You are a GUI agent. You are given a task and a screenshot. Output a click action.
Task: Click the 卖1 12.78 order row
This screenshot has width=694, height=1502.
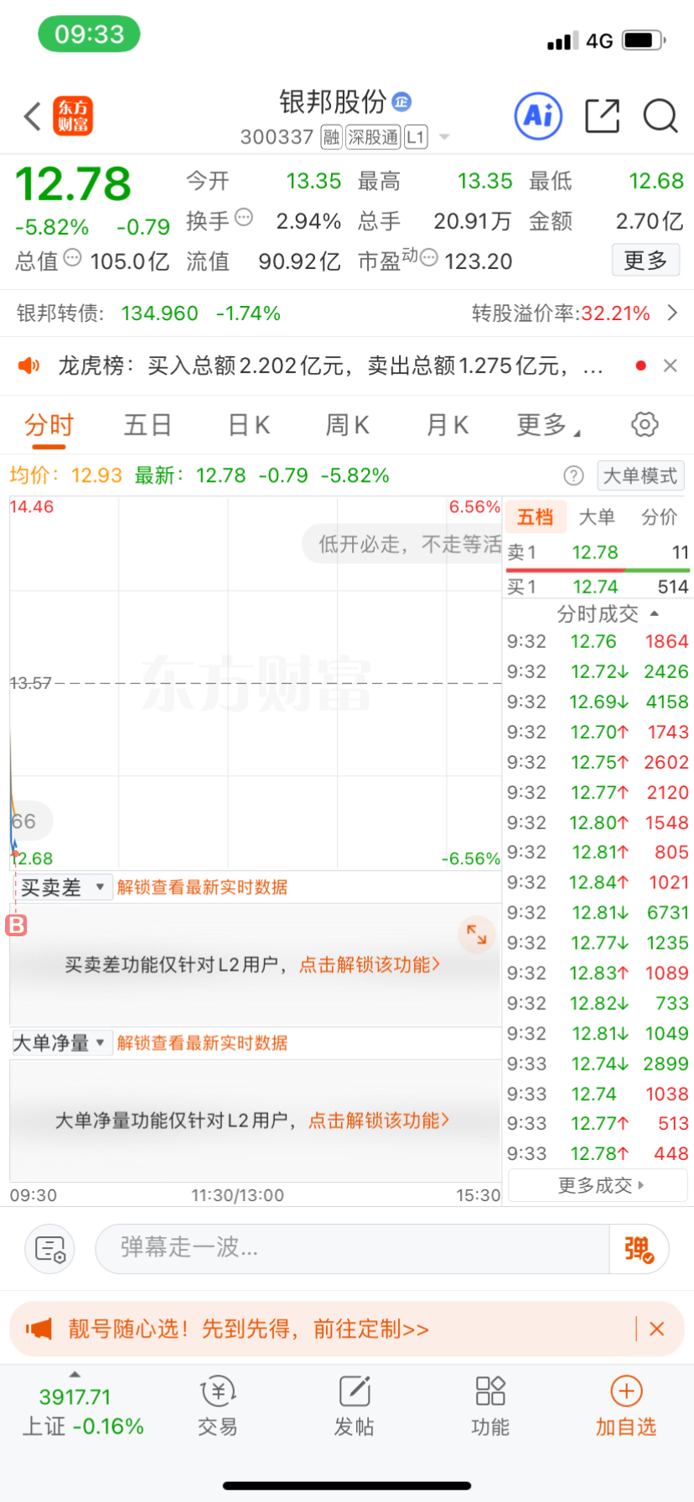(598, 552)
